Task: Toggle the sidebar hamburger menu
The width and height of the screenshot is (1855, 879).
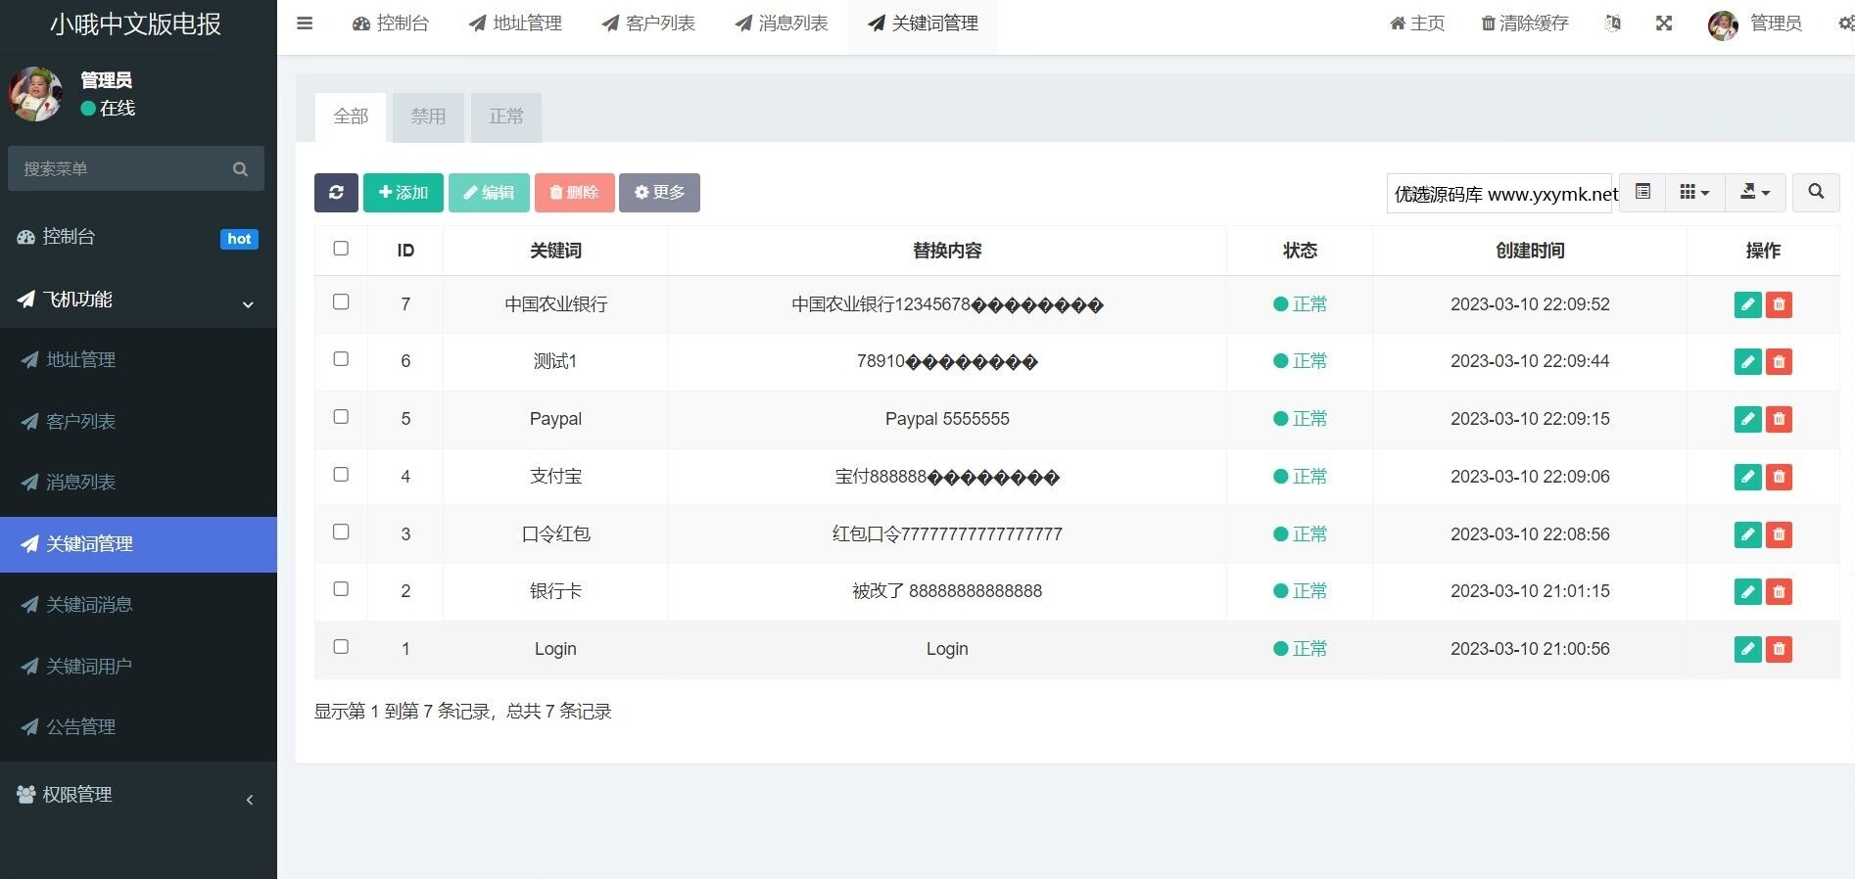Action: pyautogui.click(x=305, y=23)
